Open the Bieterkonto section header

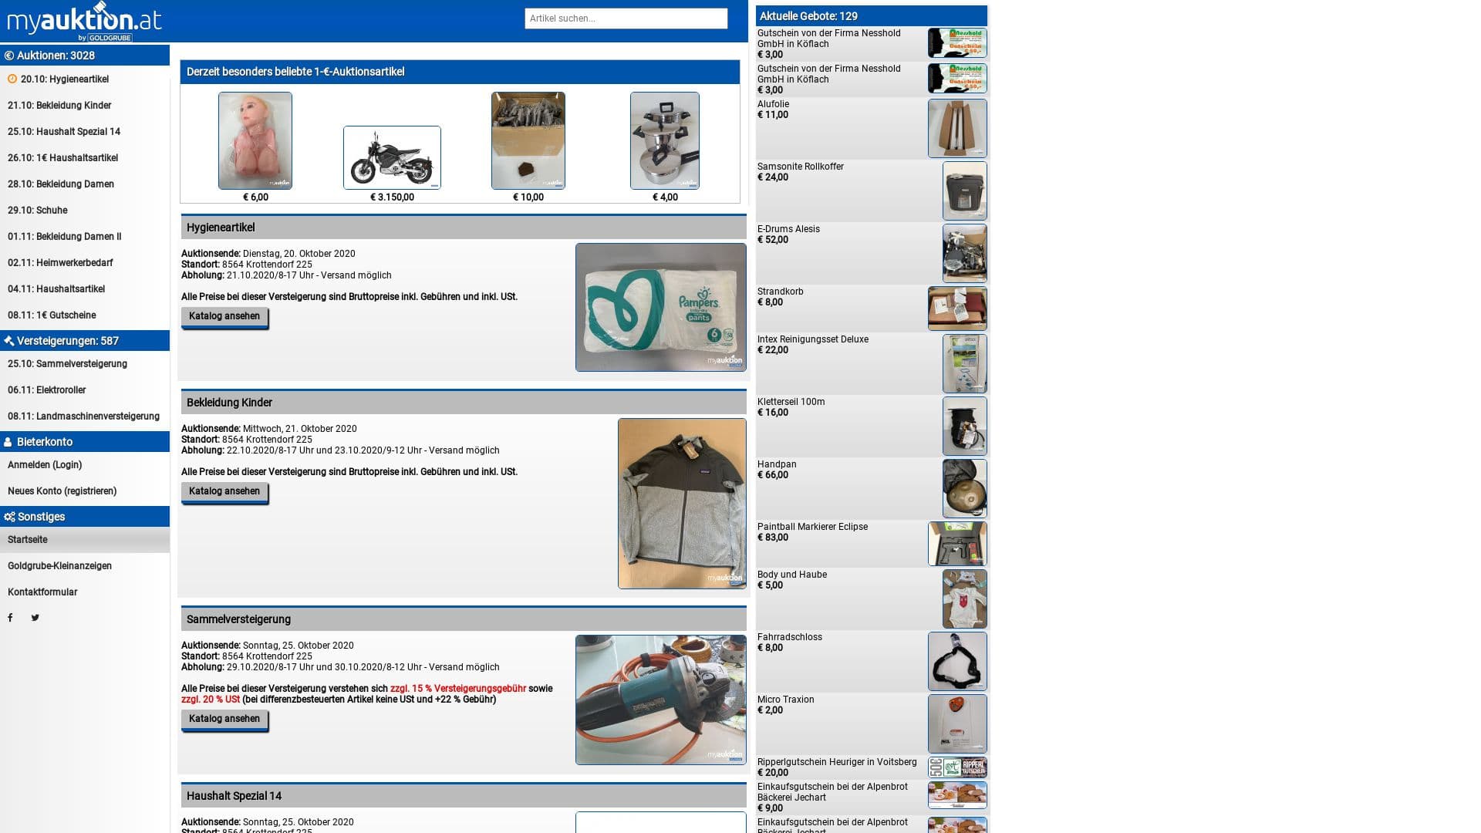[x=45, y=442]
